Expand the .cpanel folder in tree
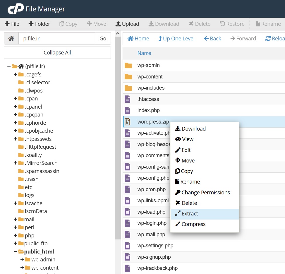The image size is (285, 274). coord(16,107)
